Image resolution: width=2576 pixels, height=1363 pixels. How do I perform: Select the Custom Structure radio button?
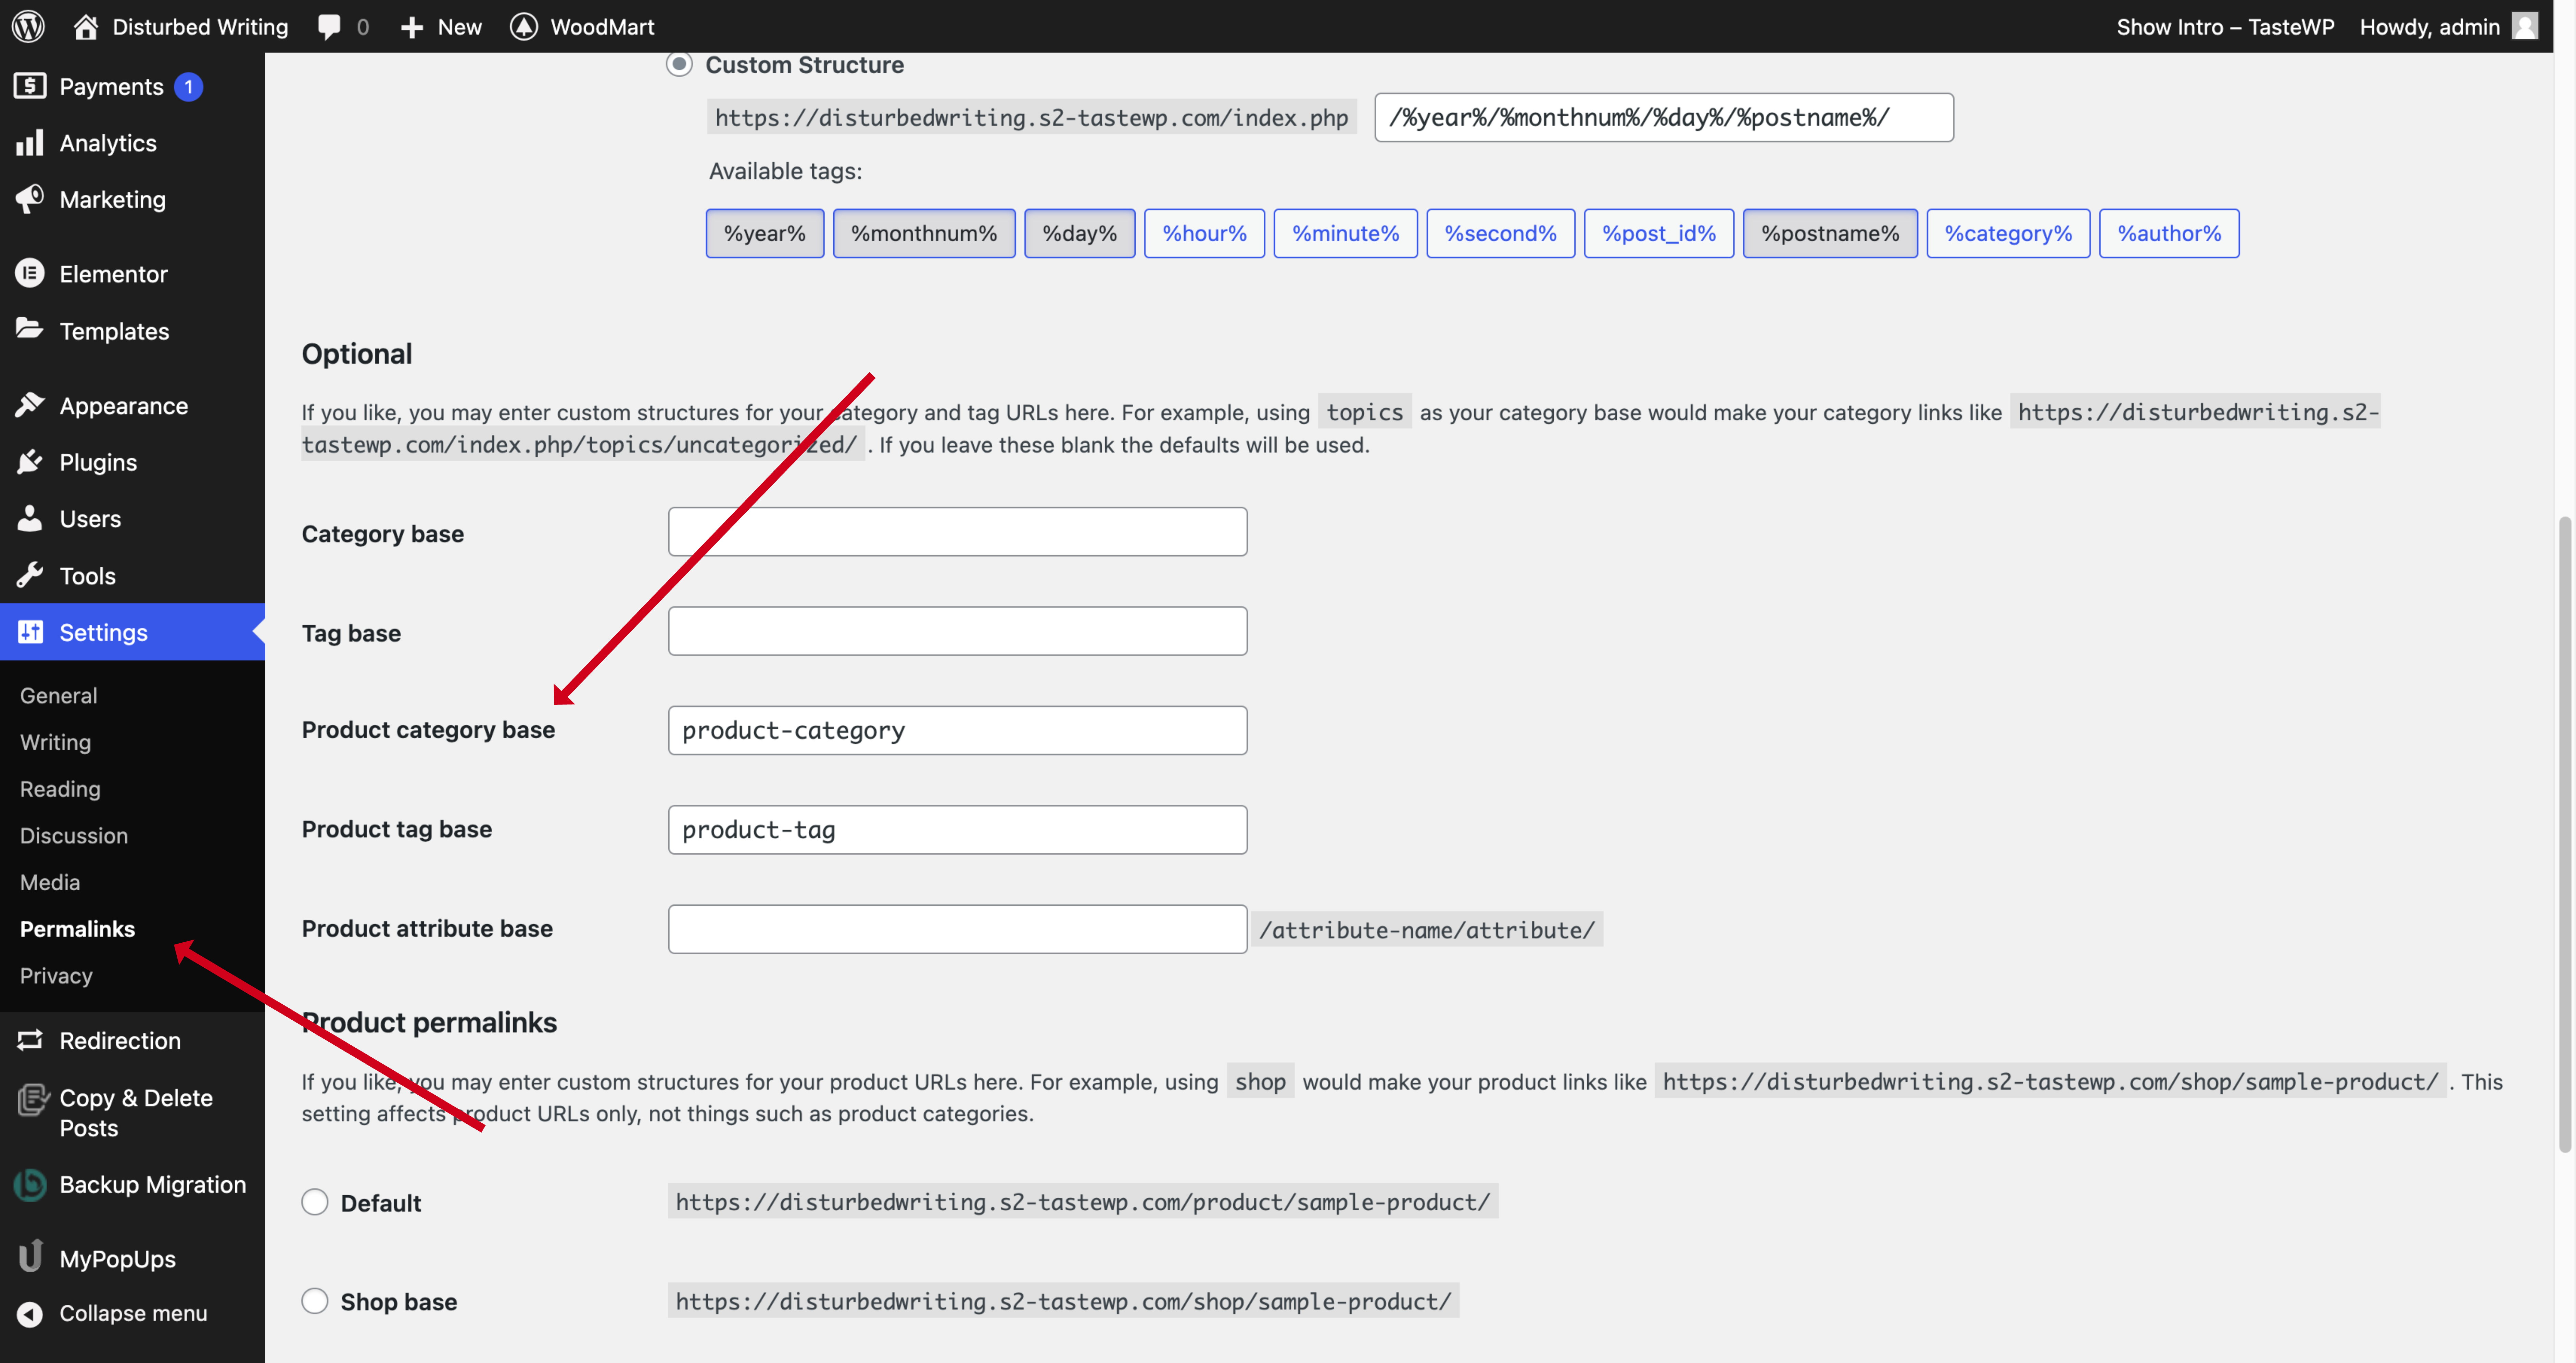click(x=679, y=64)
